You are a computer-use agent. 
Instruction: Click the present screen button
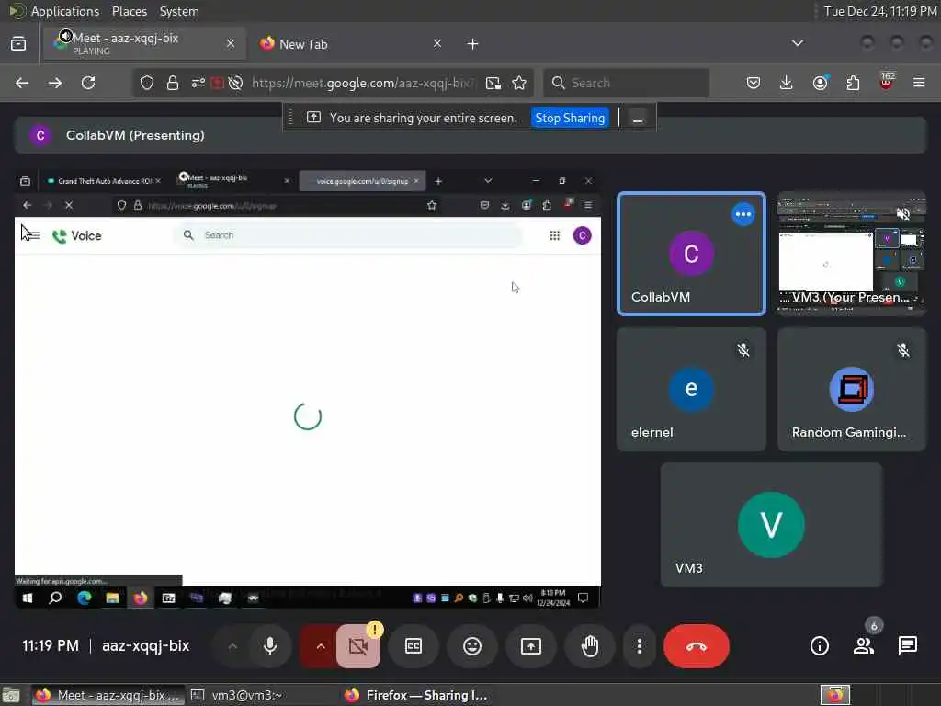(x=531, y=646)
